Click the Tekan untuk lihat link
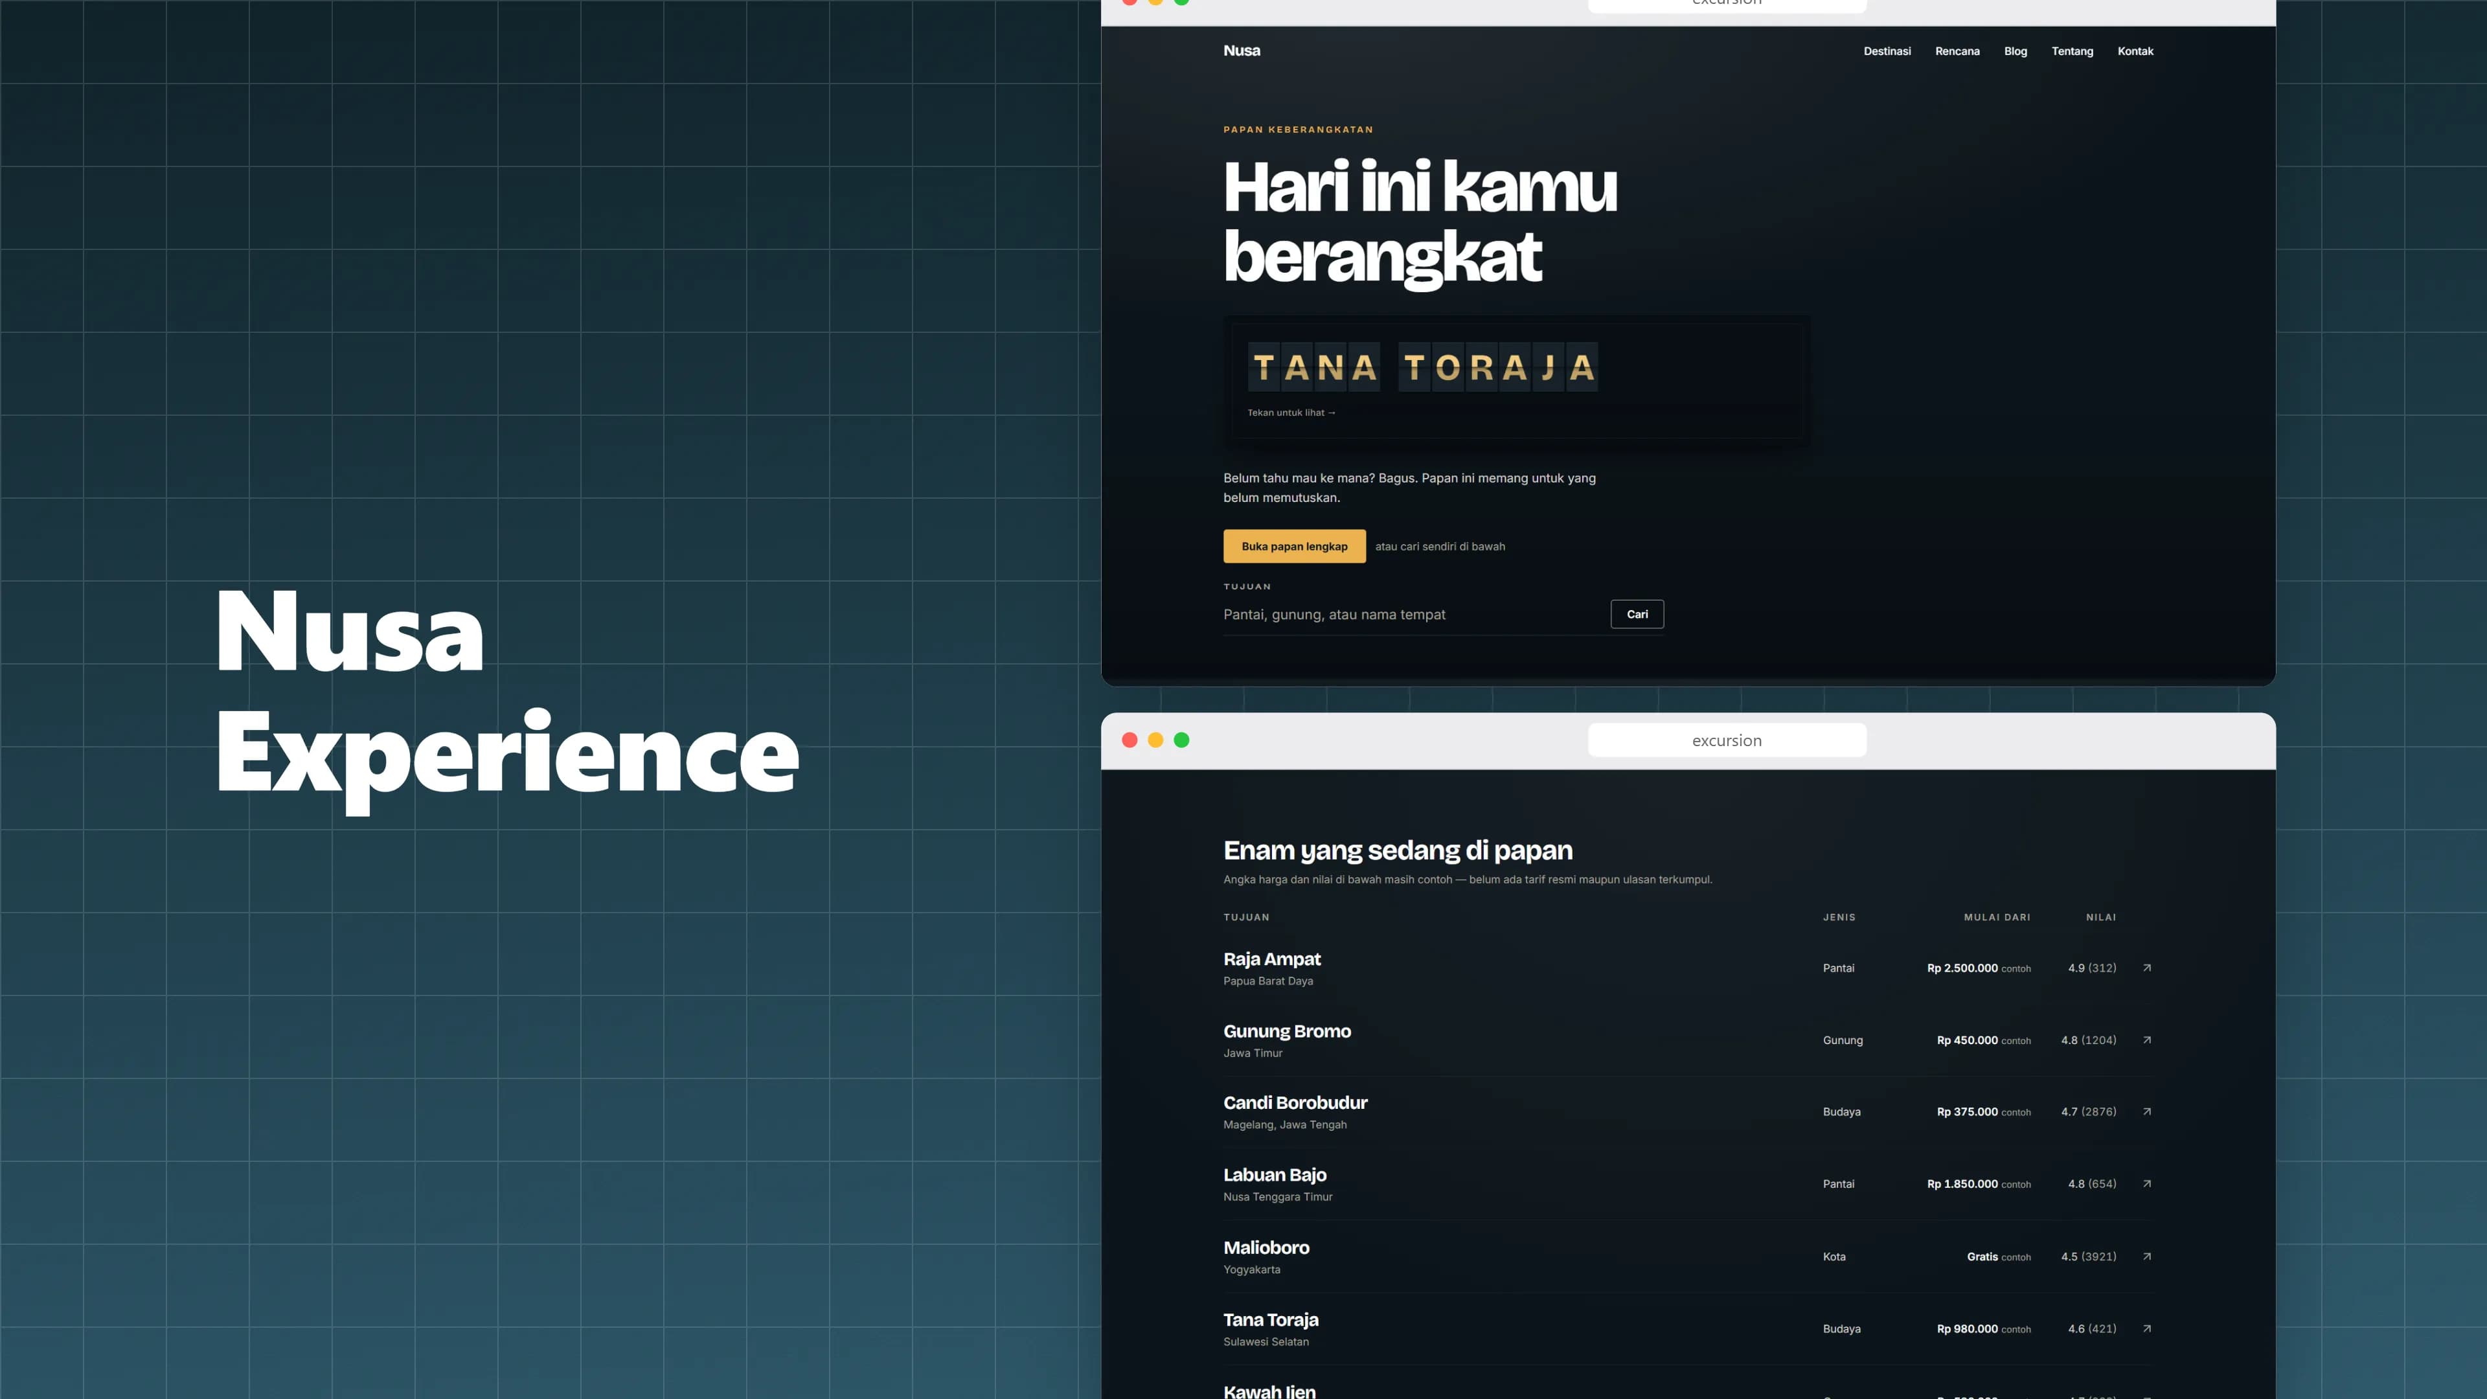 (x=1291, y=413)
